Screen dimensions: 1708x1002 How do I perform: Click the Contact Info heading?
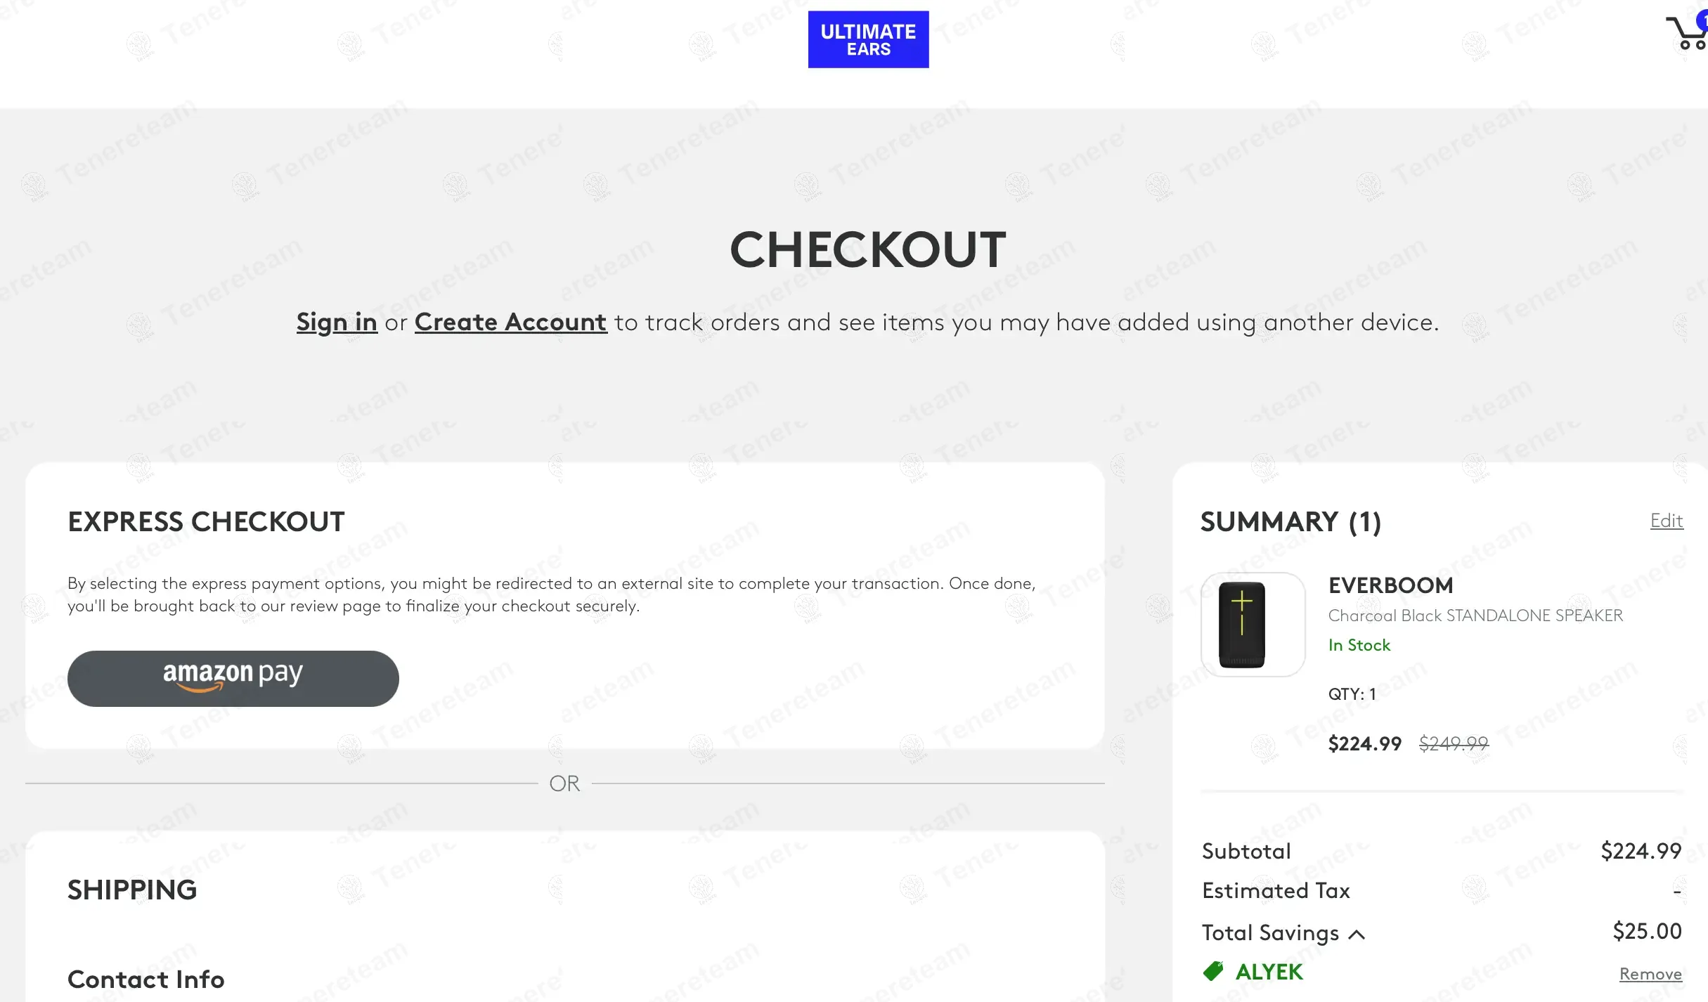click(146, 980)
